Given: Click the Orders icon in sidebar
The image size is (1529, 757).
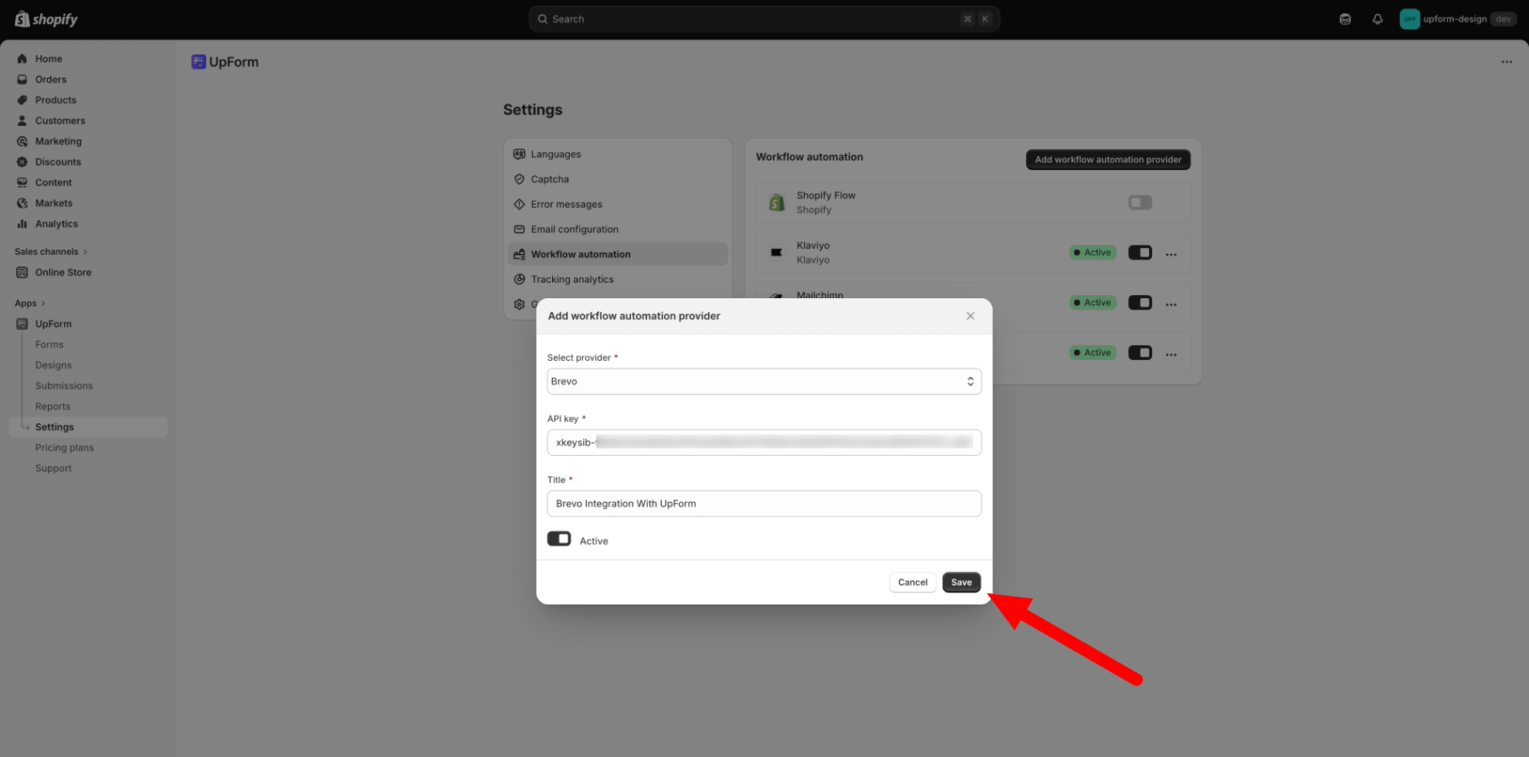Looking at the screenshot, I should pos(22,80).
